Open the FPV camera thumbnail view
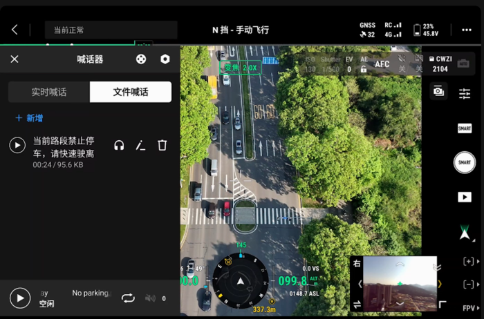484x319 pixels. 400,284
